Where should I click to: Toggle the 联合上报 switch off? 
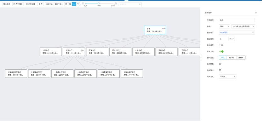221,51
